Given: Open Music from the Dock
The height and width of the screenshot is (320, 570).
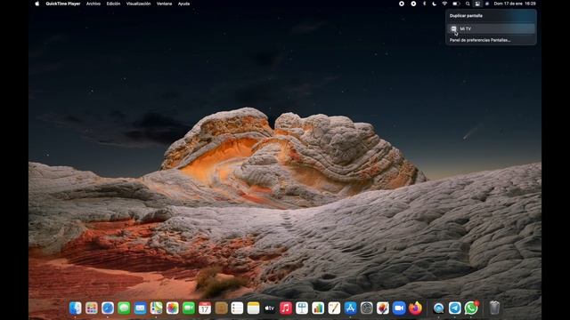Looking at the screenshot, I should (x=286, y=308).
